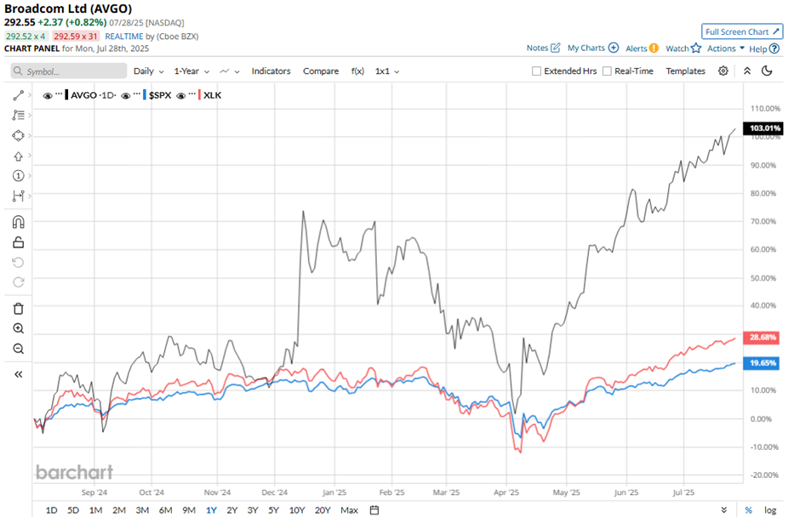Click the AVGO black color bar

[66, 95]
